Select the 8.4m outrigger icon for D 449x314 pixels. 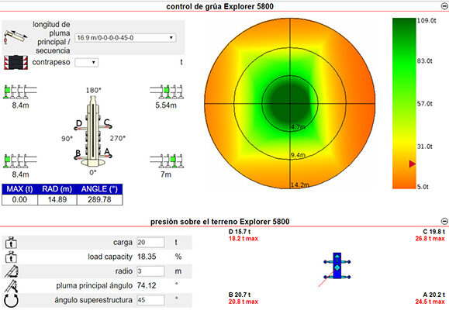[20, 91]
